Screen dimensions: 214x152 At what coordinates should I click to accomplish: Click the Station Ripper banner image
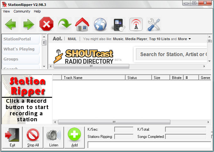(27, 100)
